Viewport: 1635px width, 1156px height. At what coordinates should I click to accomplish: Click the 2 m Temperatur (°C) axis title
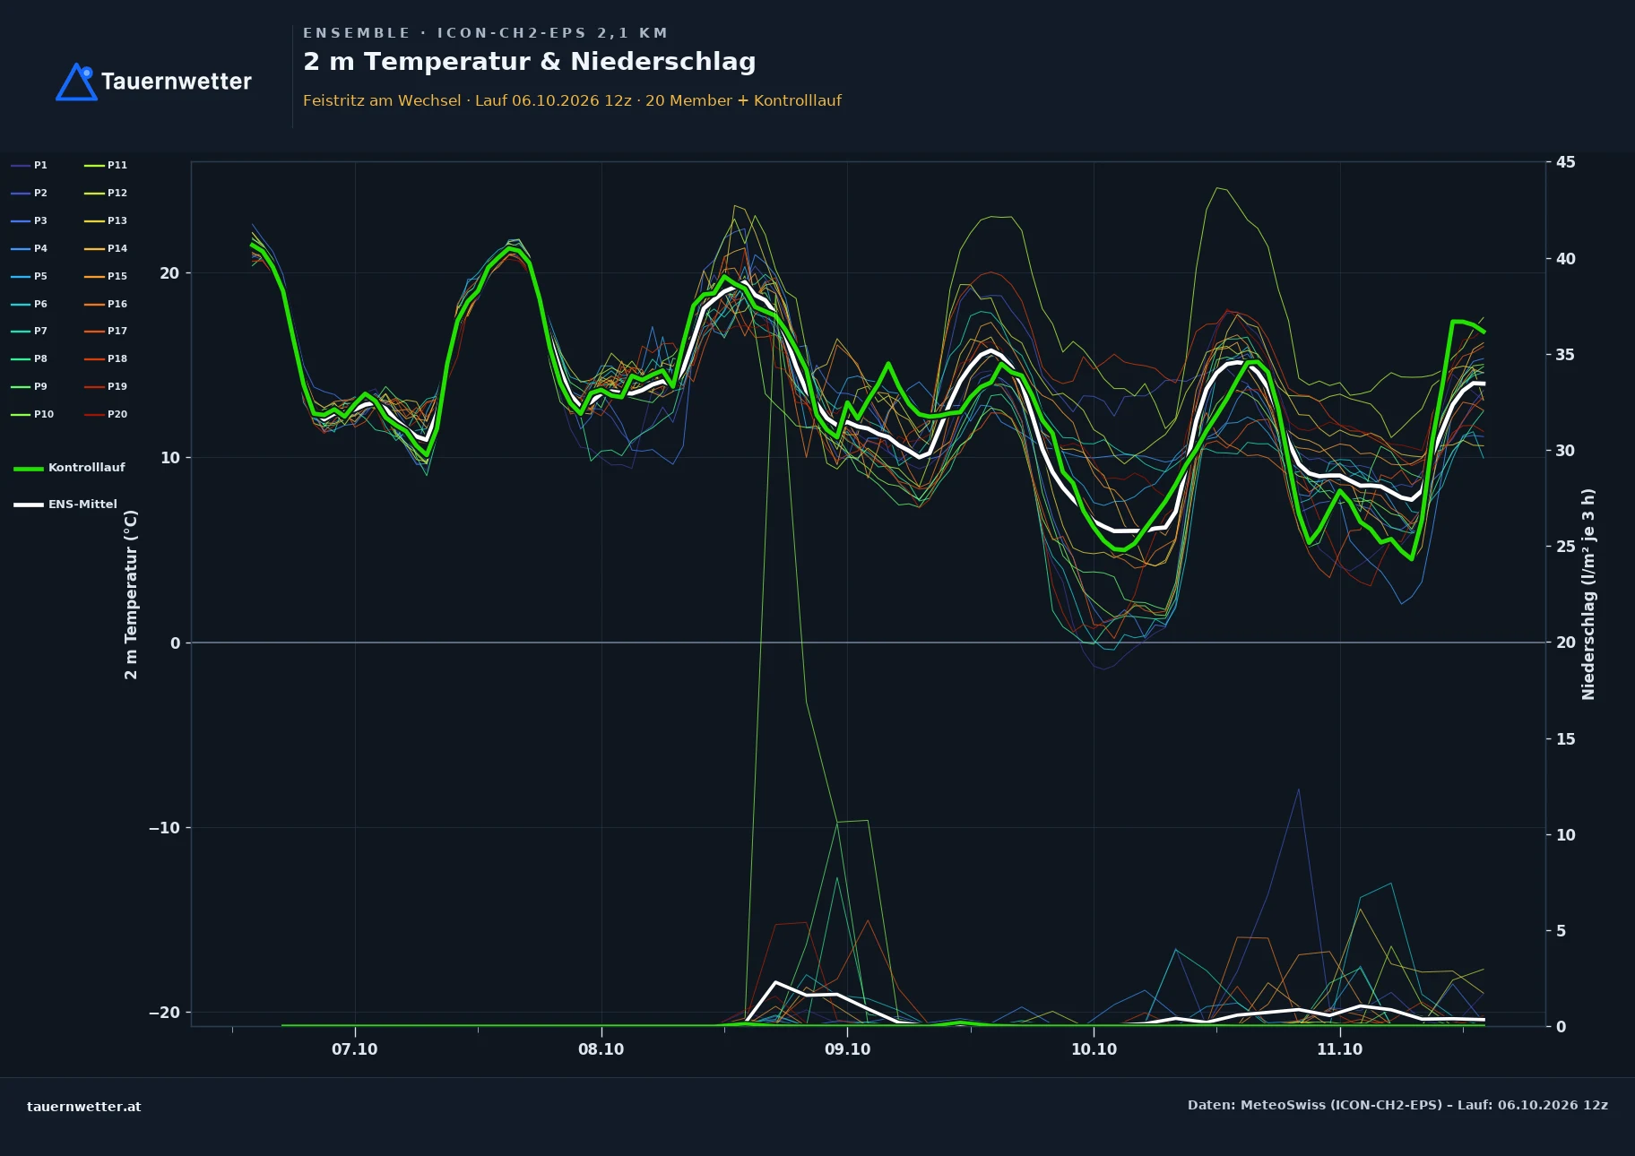pyautogui.click(x=131, y=594)
